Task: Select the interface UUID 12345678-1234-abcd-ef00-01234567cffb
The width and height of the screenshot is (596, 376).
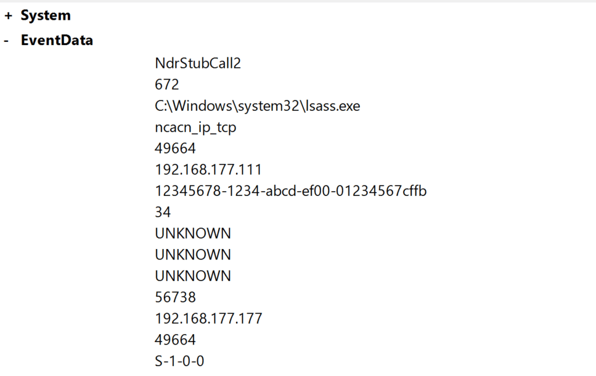Action: click(291, 191)
